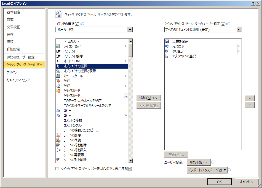Screen dimensions: 262x188
Task: Click the dialog help question-mark button
Action: click(253, 4)
